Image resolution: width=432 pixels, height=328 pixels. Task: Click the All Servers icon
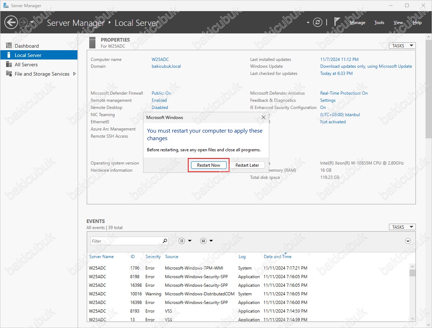tap(9, 65)
